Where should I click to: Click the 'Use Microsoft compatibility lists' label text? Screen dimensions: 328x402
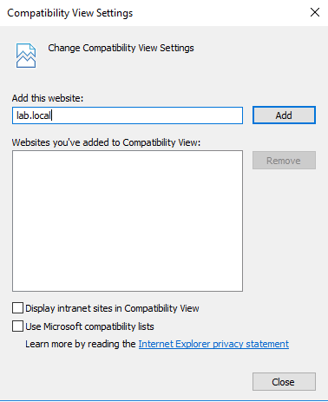pos(89,326)
